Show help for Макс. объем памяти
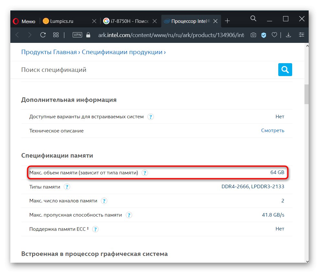This screenshot has width=319, height=273. point(145,173)
